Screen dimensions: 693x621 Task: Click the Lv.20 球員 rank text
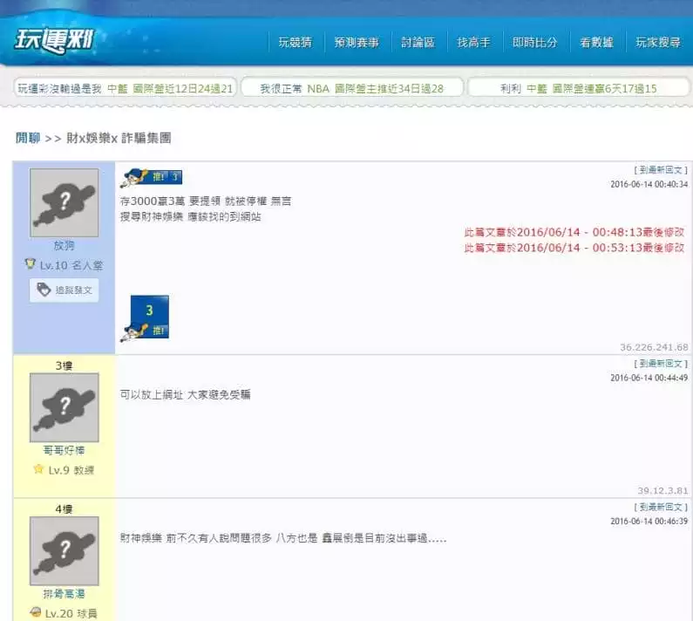(x=71, y=613)
